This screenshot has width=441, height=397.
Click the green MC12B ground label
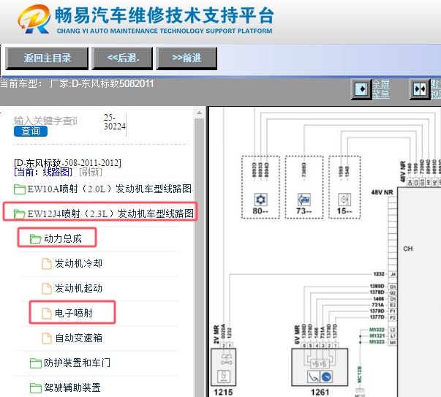pyautogui.click(x=359, y=374)
